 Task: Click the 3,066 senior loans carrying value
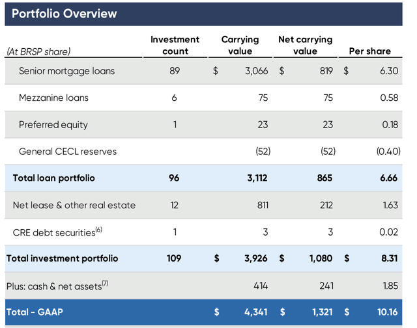[x=248, y=71]
